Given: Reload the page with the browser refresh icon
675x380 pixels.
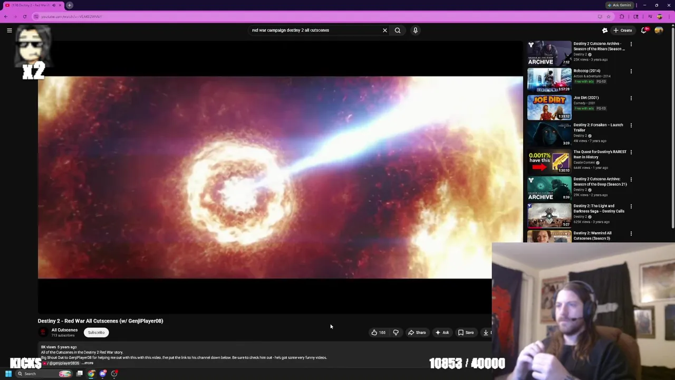Looking at the screenshot, I should pos(25,16).
